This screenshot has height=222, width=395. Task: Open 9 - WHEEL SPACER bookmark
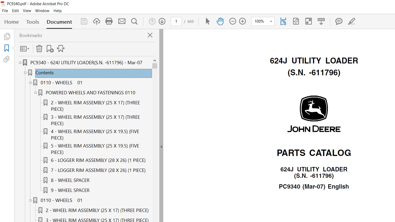click(70, 190)
